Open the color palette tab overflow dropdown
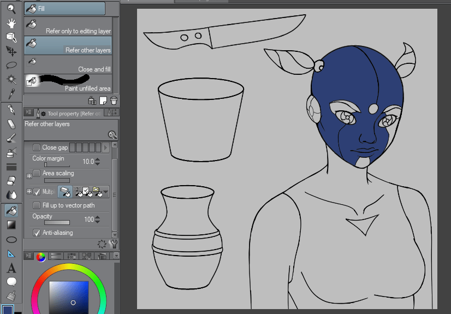 [116, 256]
